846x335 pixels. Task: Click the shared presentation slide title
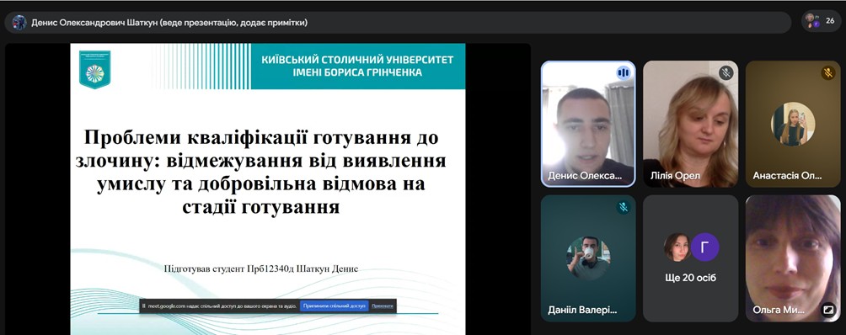point(265,172)
